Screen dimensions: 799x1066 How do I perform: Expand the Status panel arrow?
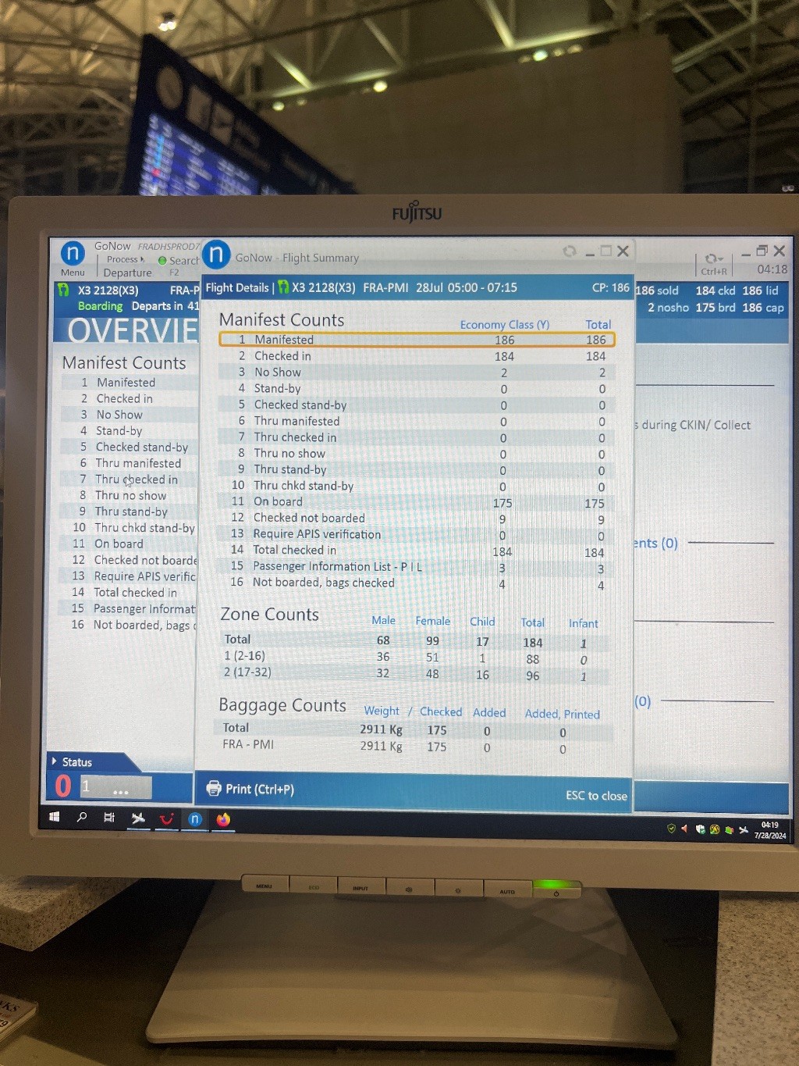tap(54, 761)
